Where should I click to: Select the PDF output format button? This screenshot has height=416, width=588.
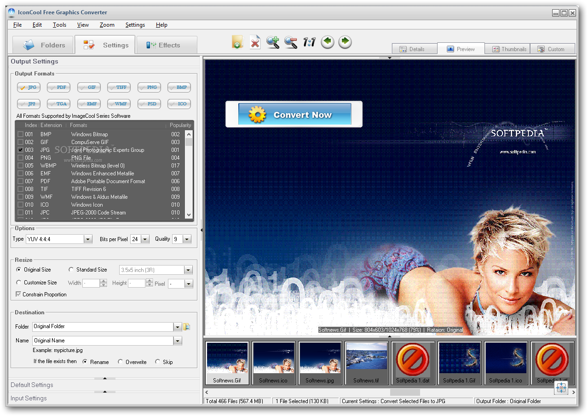[x=58, y=87]
